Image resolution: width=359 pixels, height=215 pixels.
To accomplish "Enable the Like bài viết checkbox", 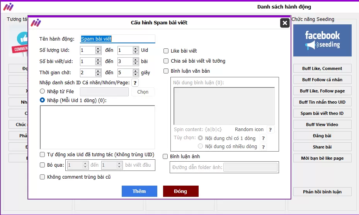I will (166, 51).
